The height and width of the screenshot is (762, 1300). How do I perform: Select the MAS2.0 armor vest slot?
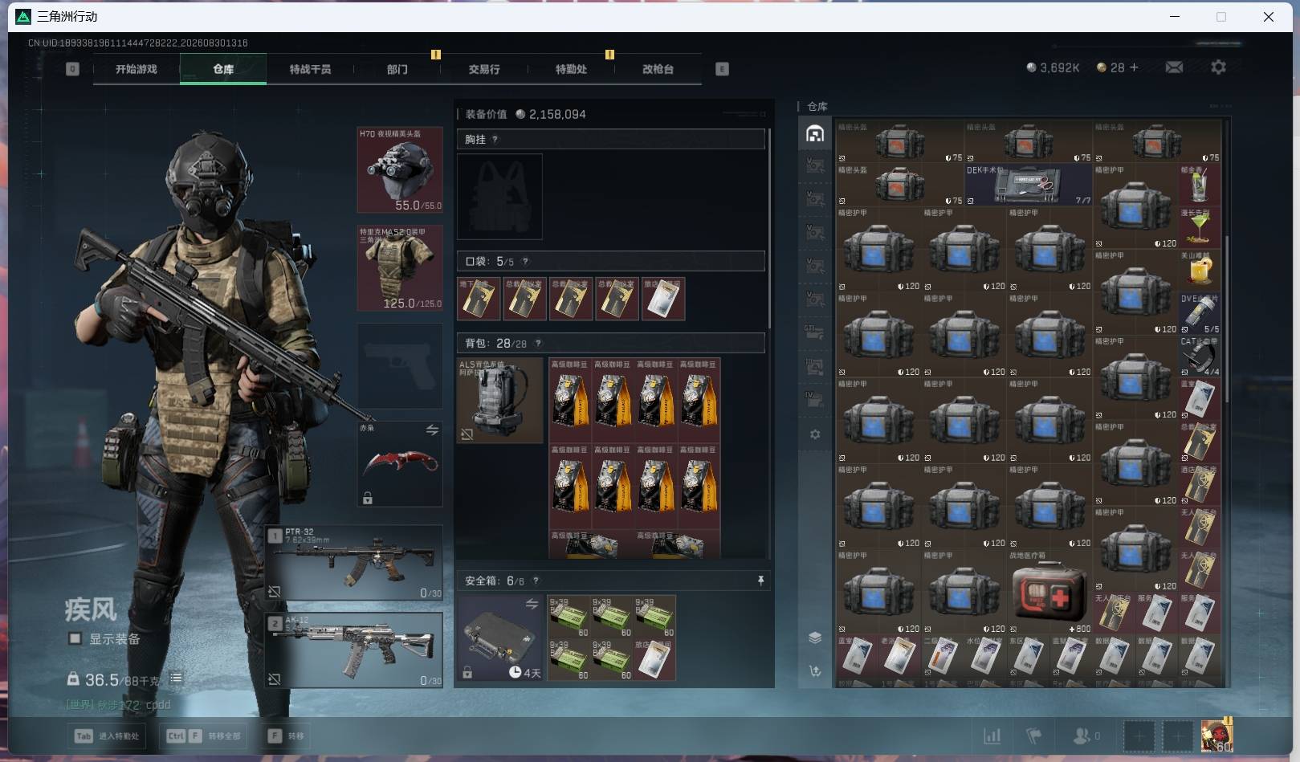(x=400, y=268)
